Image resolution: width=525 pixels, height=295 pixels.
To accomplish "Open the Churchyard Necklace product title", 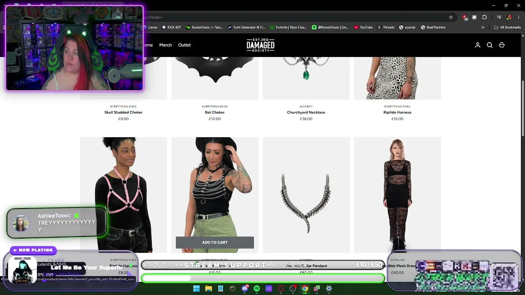I will [x=306, y=112].
